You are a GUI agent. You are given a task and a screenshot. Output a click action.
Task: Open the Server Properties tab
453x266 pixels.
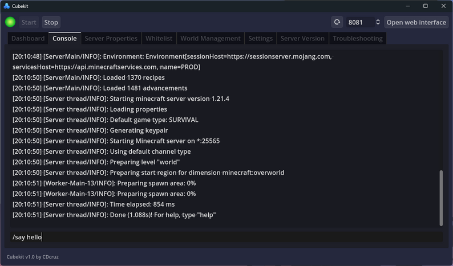click(111, 38)
